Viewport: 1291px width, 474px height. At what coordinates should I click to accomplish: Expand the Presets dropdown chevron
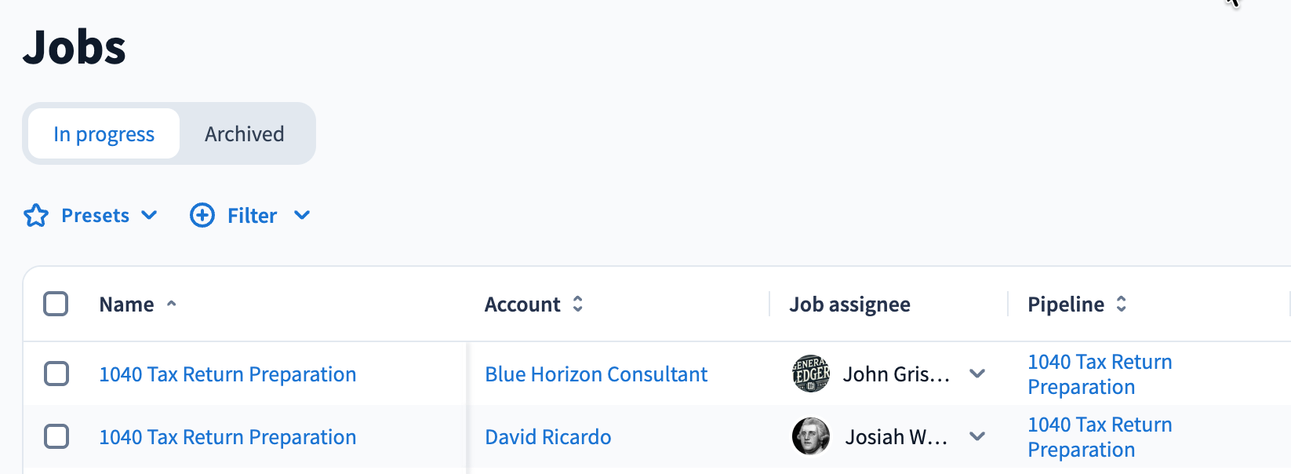click(x=149, y=215)
